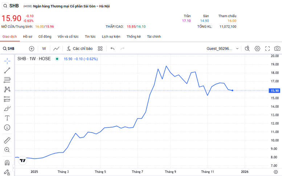Open the Lịch sự kiện tab
Screen dimensions: 282x176
[111, 37]
